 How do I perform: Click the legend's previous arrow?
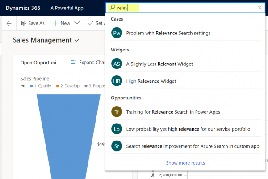pos(23,86)
